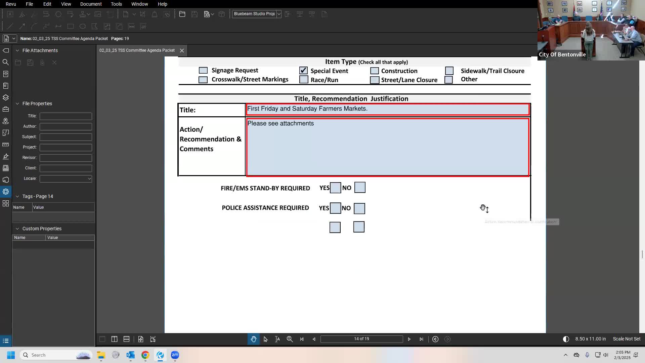645x363 pixels.
Task: Open the Layers panel icon
Action: (6, 97)
